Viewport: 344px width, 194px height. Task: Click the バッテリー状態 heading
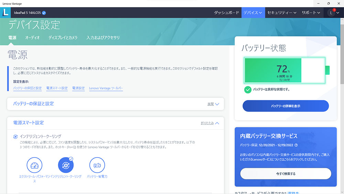264,48
